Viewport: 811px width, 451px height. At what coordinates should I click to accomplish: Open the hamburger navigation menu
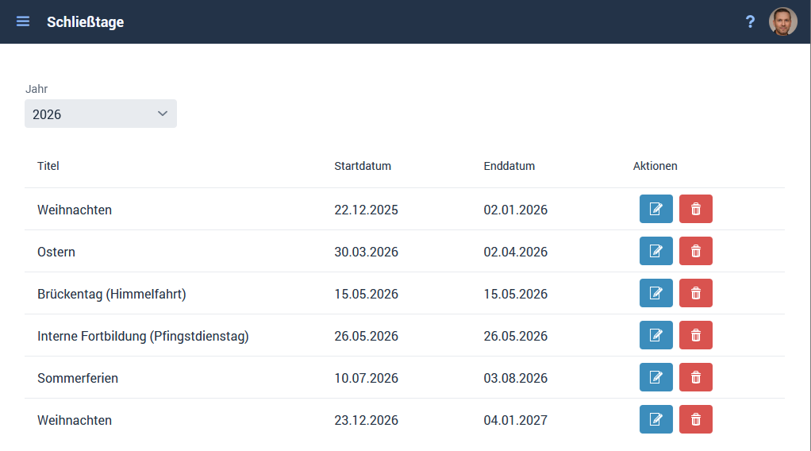coord(23,21)
